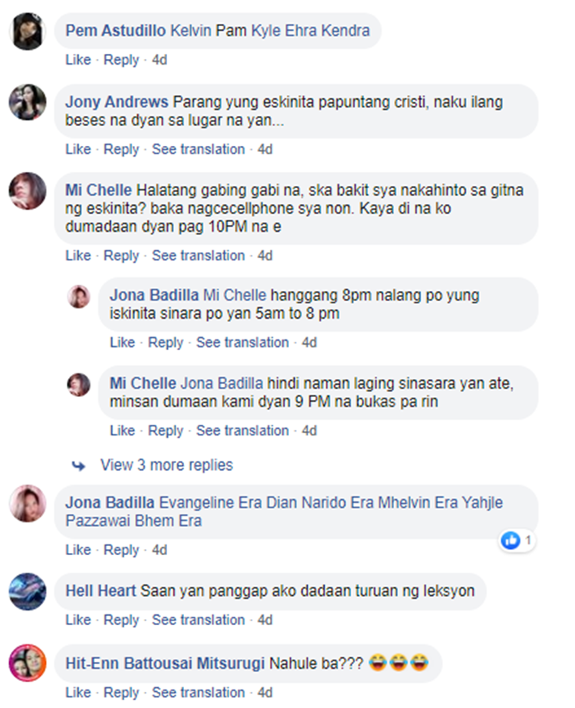
Task: See translation of Mi Chelle's 10PM comment
Action: (198, 256)
